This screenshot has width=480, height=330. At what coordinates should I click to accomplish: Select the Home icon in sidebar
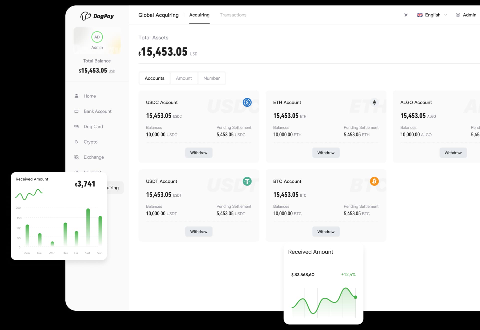[76, 96]
